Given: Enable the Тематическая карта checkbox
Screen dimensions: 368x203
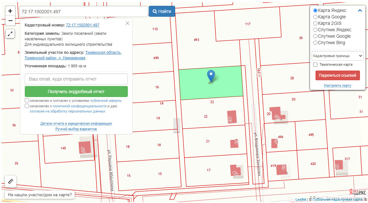Looking at the screenshot, I should point(316,65).
